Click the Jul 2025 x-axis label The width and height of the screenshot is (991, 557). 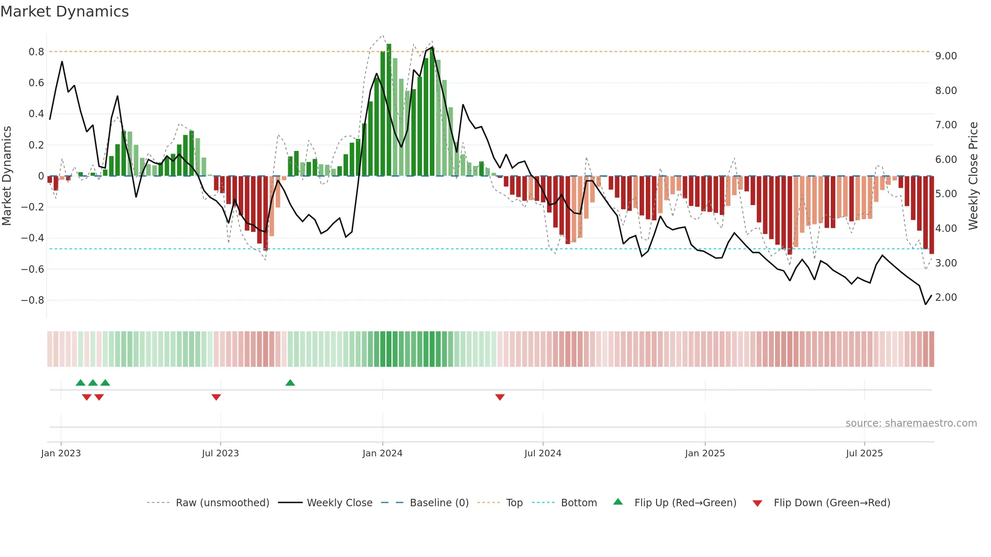pos(865,453)
